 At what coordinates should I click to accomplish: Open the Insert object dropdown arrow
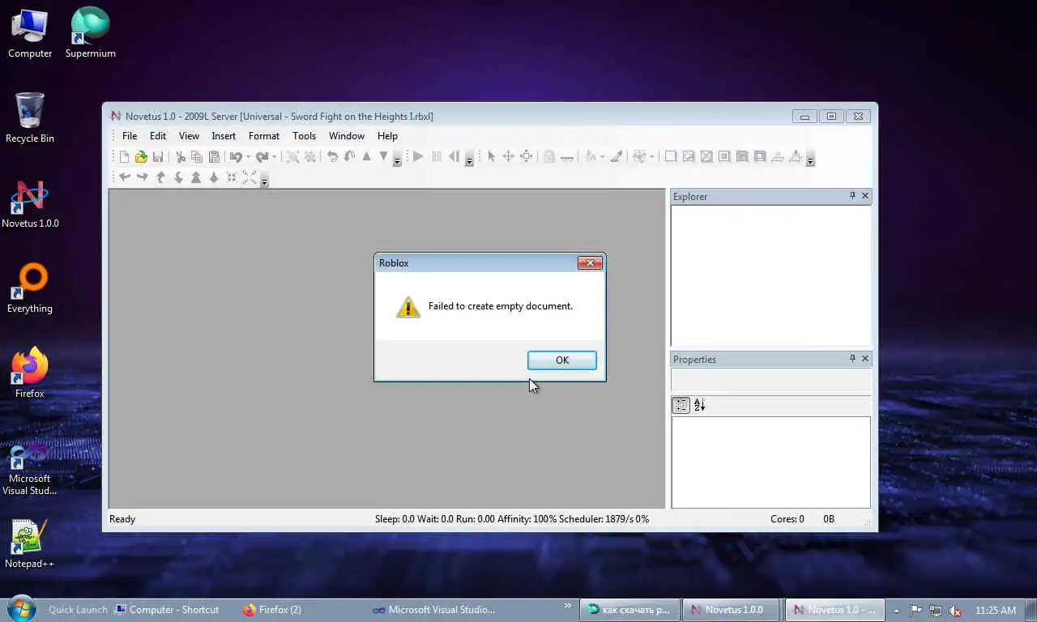click(x=651, y=157)
